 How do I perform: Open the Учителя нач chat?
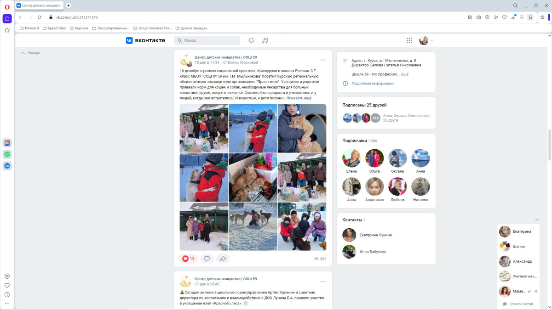518,276
